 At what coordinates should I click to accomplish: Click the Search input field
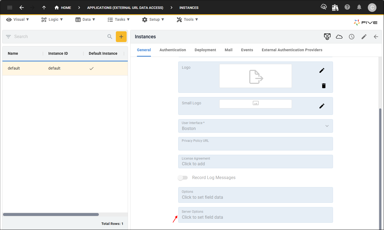pos(54,36)
